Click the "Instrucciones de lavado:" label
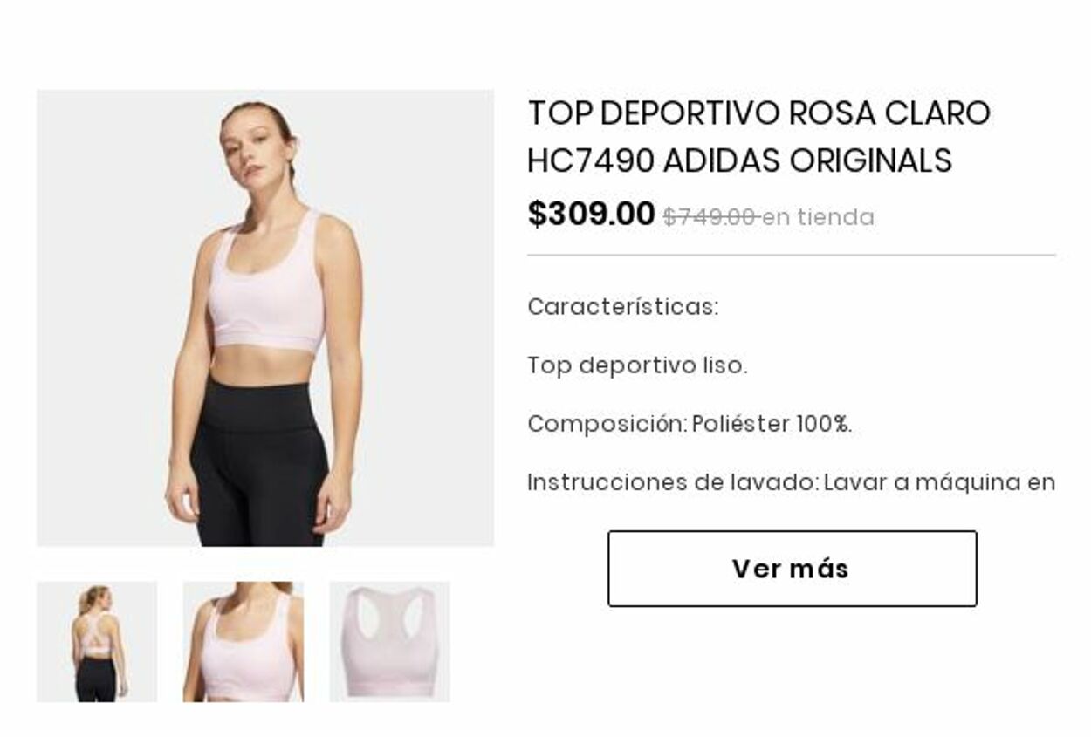Screen dimensions: 1091x737 tap(673, 482)
